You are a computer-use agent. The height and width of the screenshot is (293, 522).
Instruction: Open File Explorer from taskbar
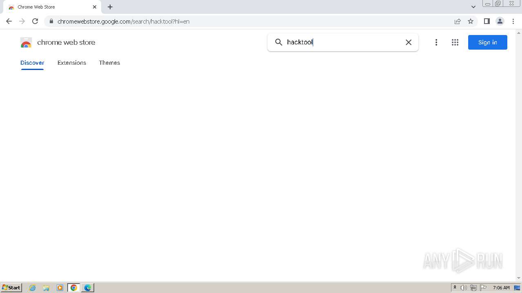point(46,288)
